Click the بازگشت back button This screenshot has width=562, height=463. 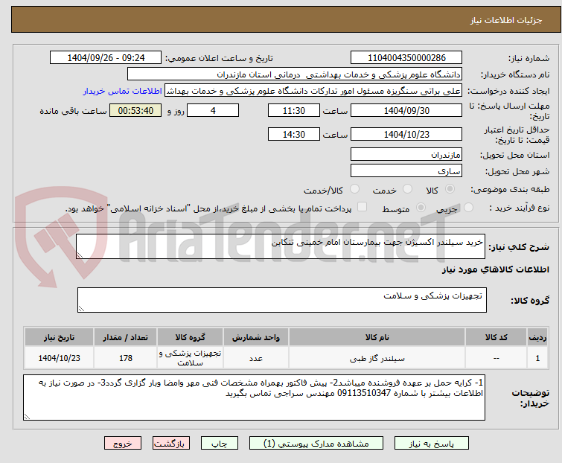coord(171,444)
